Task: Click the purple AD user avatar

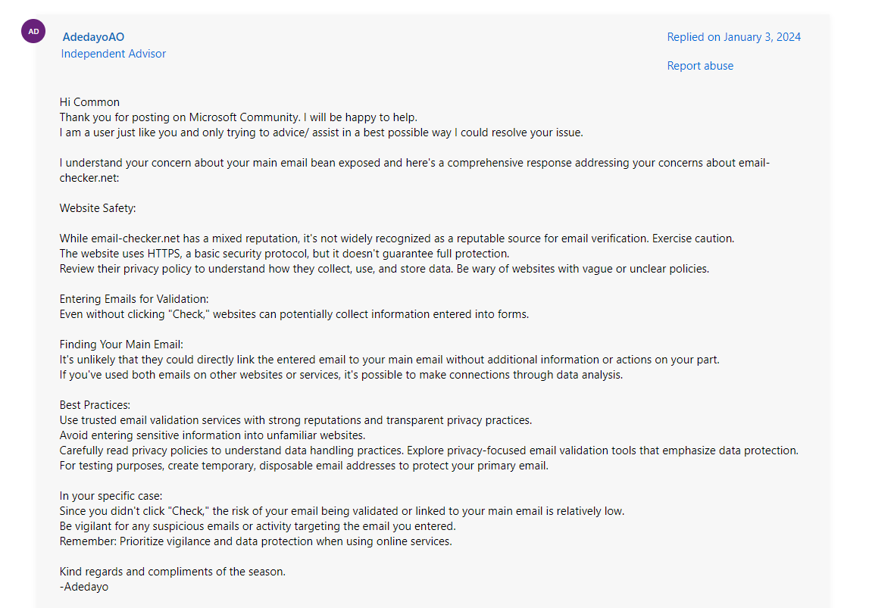Action: (33, 32)
